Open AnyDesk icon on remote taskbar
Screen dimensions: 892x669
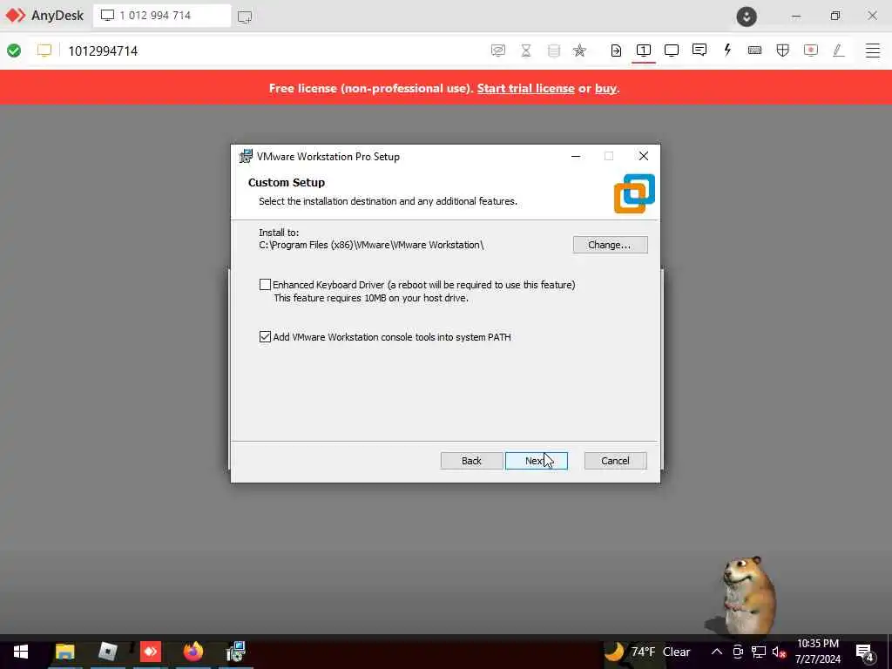point(151,652)
